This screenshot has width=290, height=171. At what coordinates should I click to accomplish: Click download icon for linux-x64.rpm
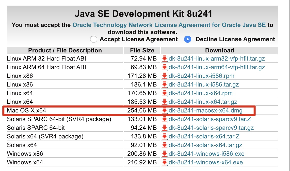pos(164,93)
